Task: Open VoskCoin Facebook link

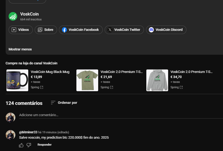Action: click(x=81, y=30)
